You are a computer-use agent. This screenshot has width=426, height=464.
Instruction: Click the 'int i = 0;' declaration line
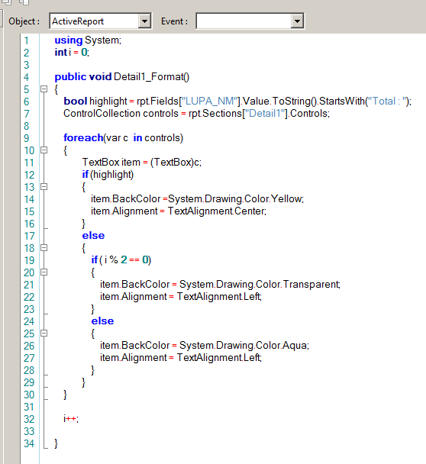(72, 53)
